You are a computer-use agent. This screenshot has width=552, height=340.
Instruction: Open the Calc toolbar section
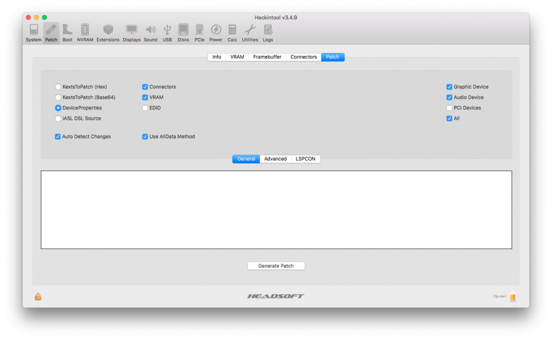[232, 33]
